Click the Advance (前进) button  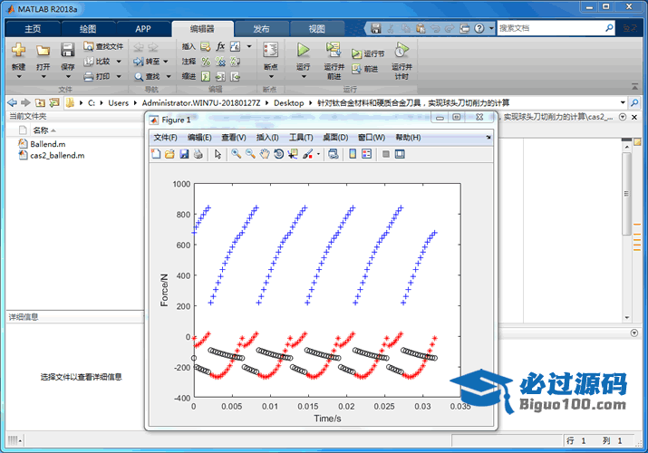[365, 69]
